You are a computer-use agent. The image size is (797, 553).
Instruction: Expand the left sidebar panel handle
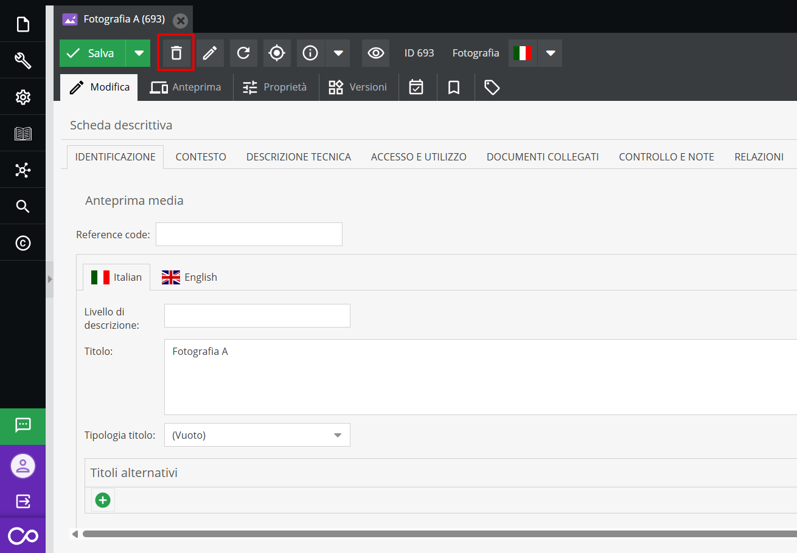(50, 280)
